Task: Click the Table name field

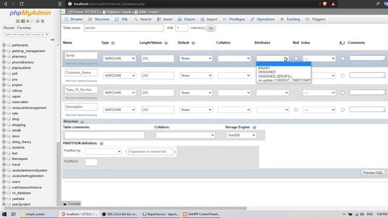Action: pos(123,28)
